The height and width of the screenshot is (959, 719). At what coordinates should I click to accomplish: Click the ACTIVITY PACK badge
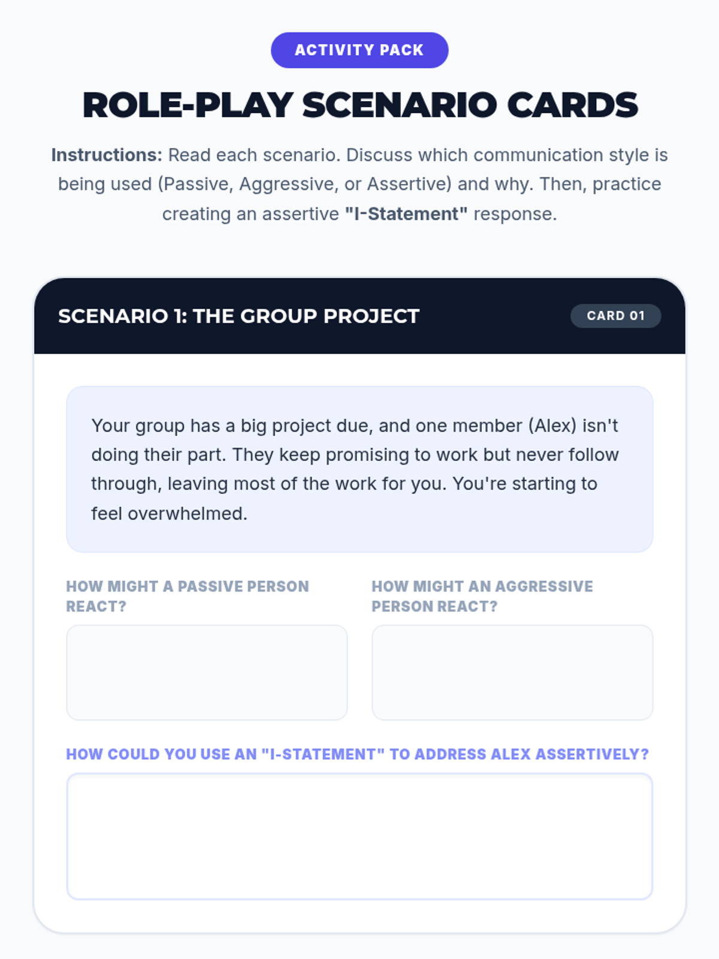359,50
